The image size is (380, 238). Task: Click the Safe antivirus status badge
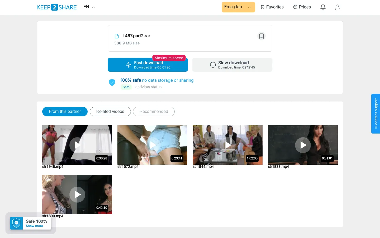[x=126, y=87]
